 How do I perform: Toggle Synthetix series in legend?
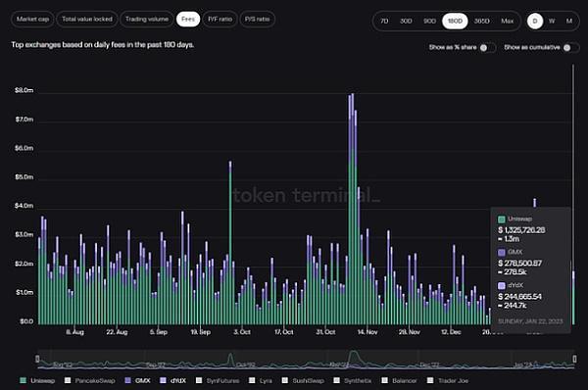point(353,380)
